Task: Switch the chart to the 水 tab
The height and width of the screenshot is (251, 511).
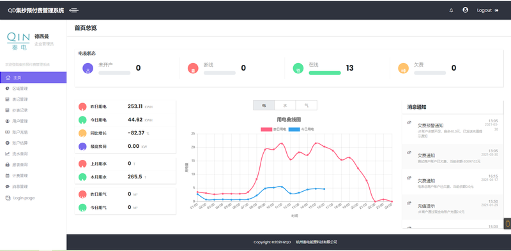Action: 285,105
